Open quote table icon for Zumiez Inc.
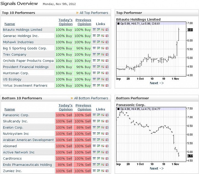This screenshot has height=174, width=199. point(94,171)
